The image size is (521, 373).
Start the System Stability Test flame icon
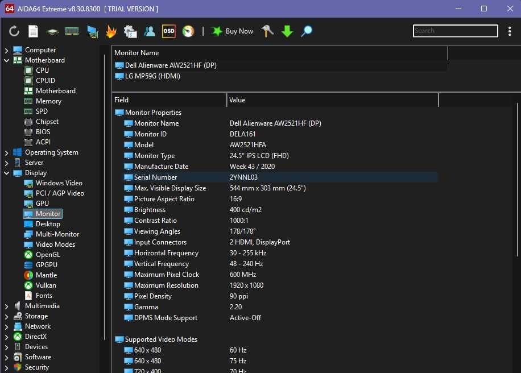point(111,31)
